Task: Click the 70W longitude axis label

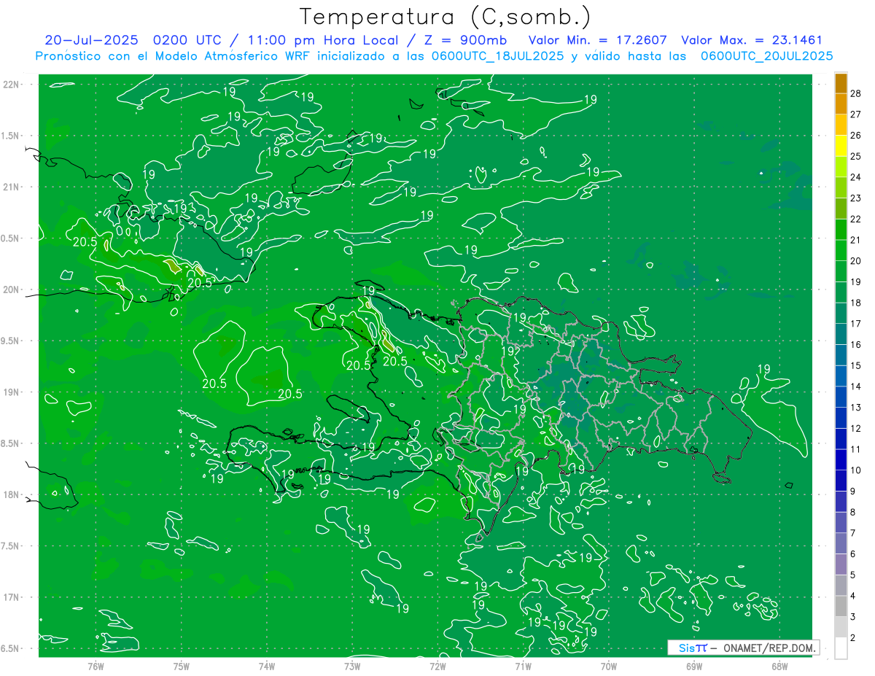Action: (x=609, y=667)
